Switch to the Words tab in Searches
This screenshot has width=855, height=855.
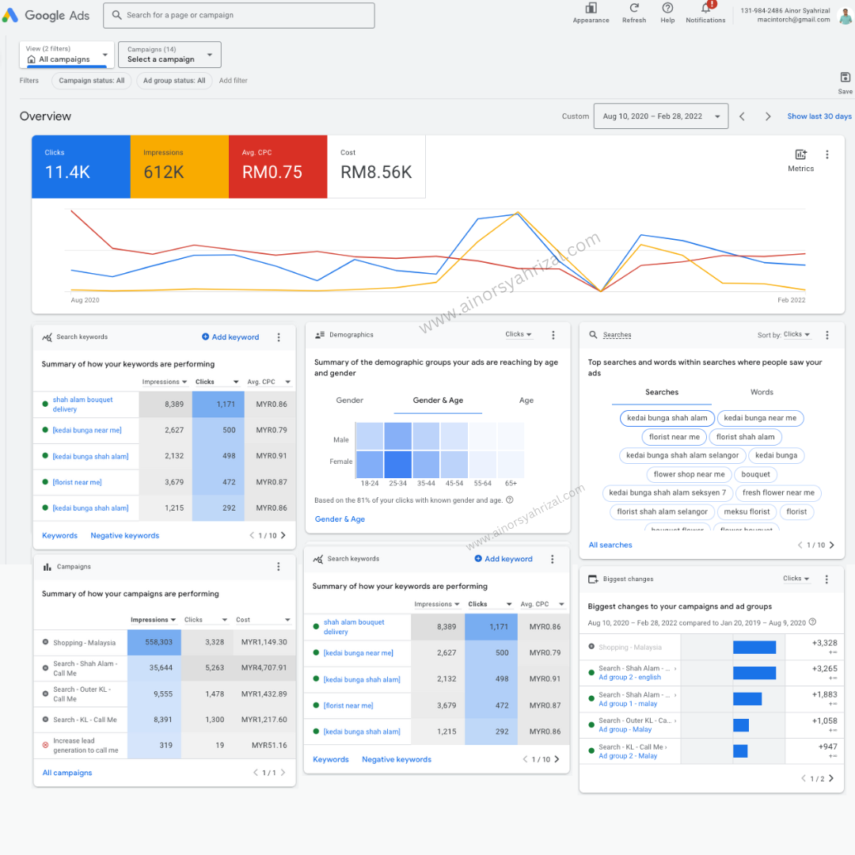pyautogui.click(x=762, y=393)
